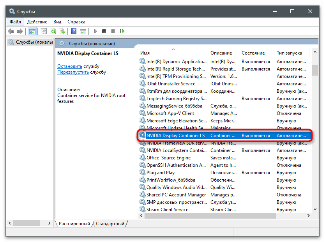Open the Действие menu
This screenshot has height=242, width=325.
[x=37, y=22]
